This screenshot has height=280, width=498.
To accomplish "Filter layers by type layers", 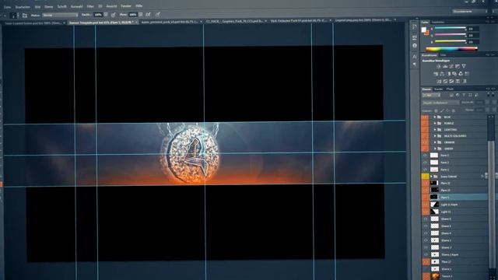I will (x=464, y=95).
